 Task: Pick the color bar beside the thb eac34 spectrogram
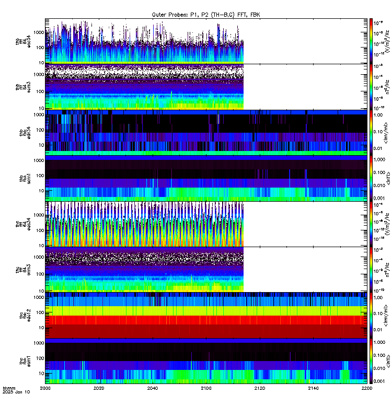371,41
